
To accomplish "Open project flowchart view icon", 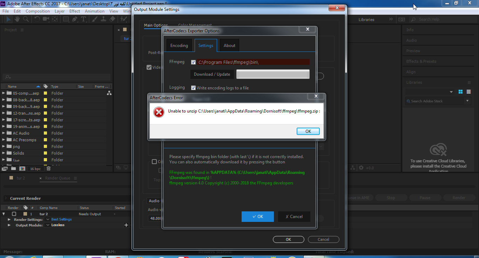I will [109, 93].
